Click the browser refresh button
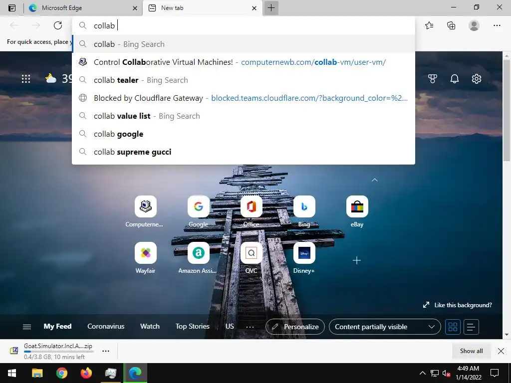 58,25
